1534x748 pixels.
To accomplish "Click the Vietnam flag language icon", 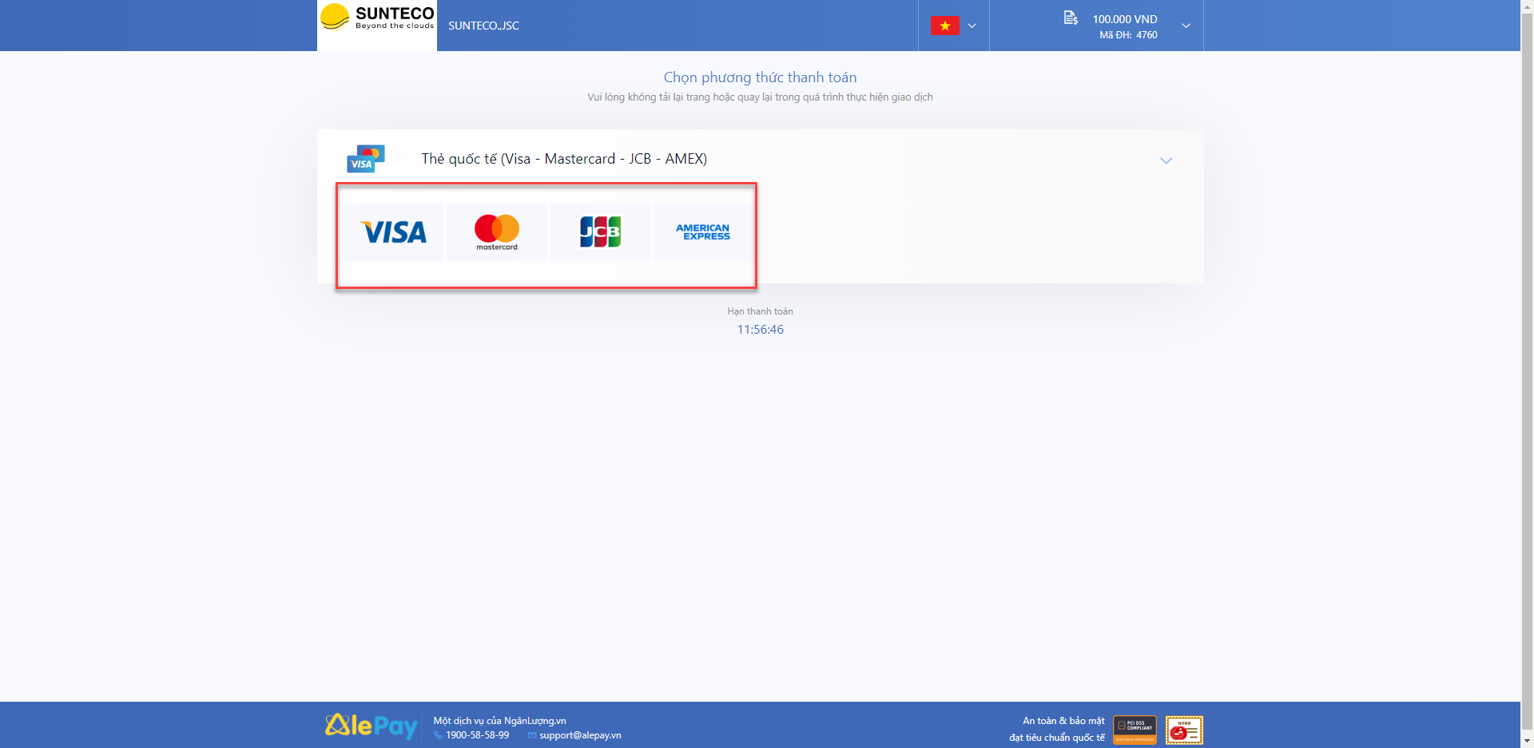I will pos(945,26).
